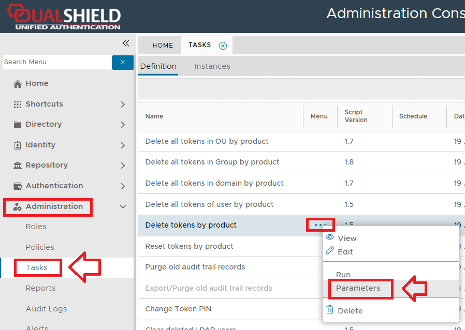Collapse the Administration section chevron

click(x=123, y=207)
